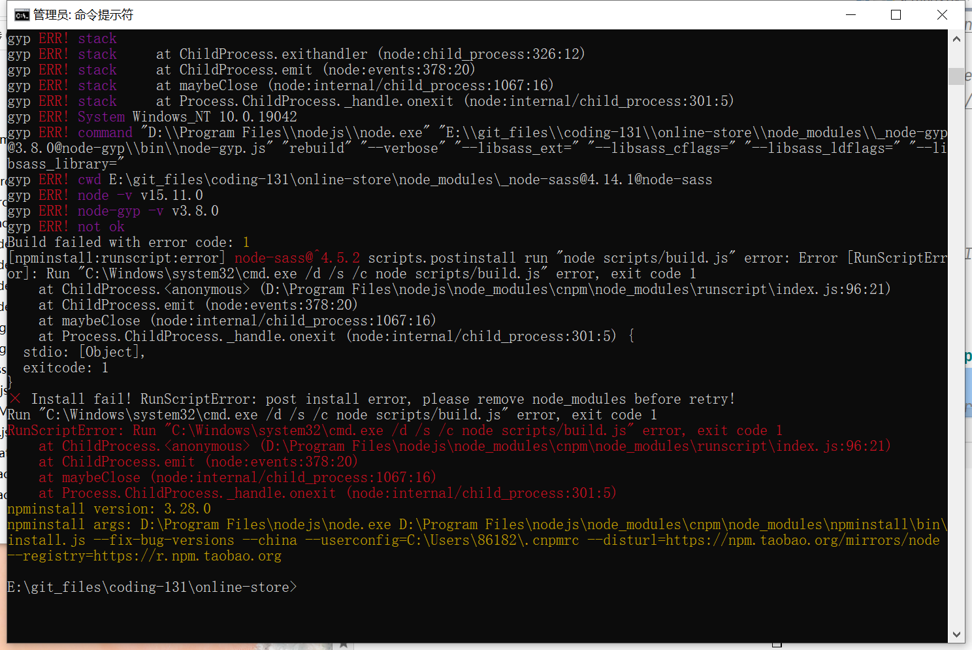The image size is (972, 650).
Task: Click the prompt line E:\git_files\coding-131\online-store>
Action: coord(152,587)
